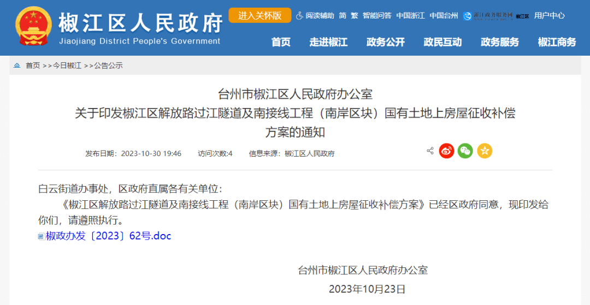Click the 白云街道办事处 salutation line

tap(131, 188)
